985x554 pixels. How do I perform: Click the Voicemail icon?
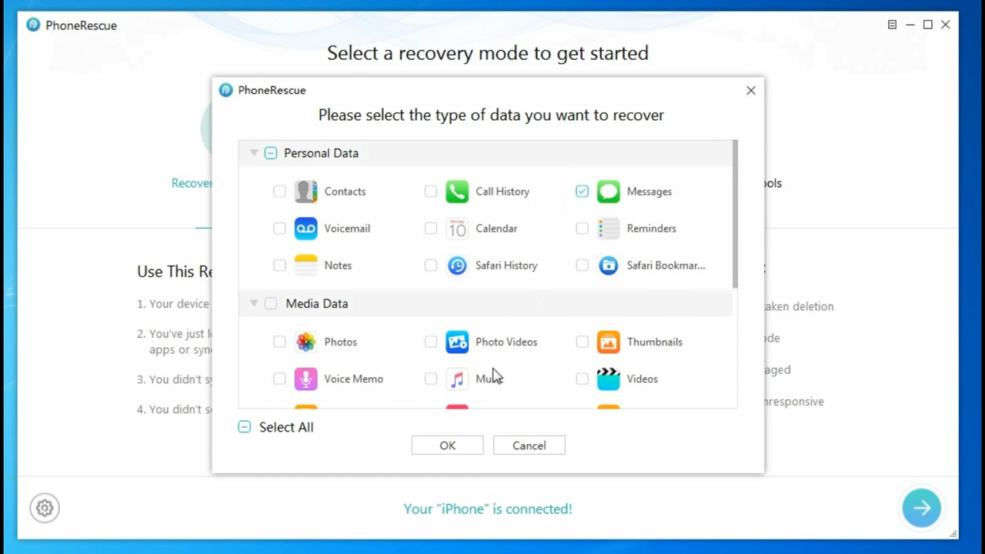(x=306, y=229)
